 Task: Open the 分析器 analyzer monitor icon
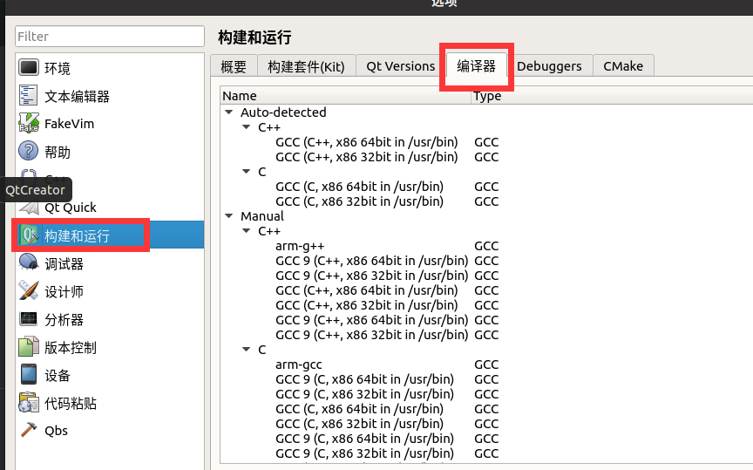click(29, 318)
